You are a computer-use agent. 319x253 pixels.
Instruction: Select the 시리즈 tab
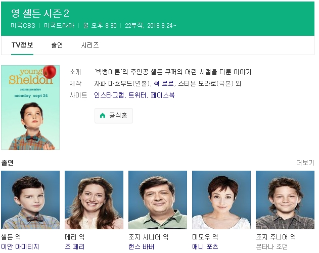tap(90, 45)
